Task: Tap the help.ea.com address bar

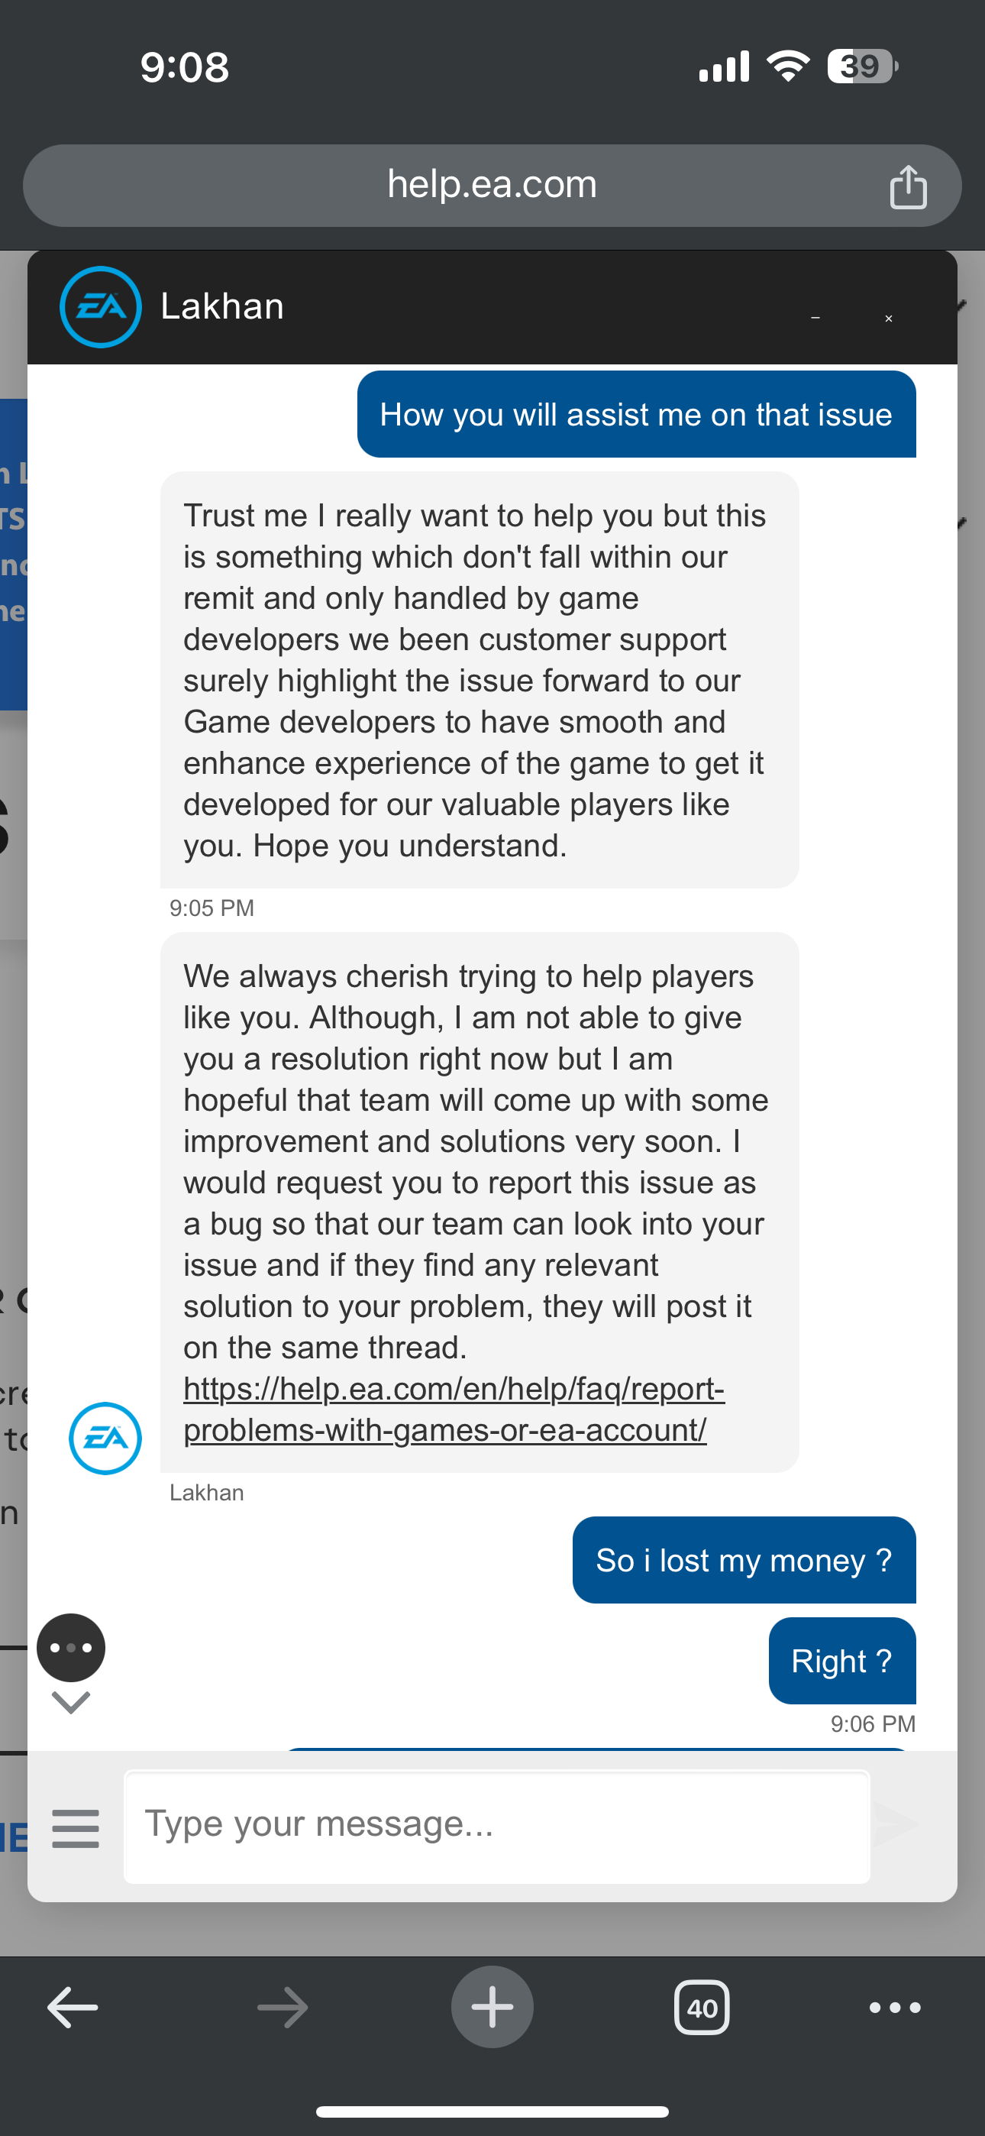Action: point(491,185)
